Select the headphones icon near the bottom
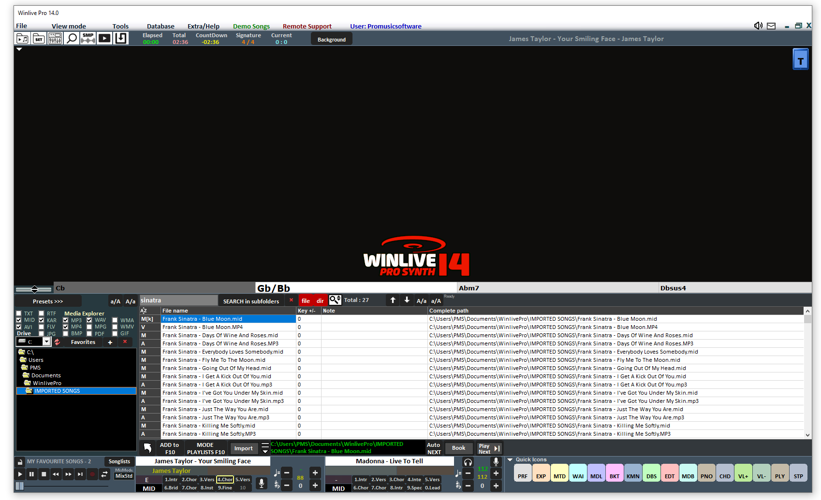Screen dimensions: 821x500 (x=468, y=462)
